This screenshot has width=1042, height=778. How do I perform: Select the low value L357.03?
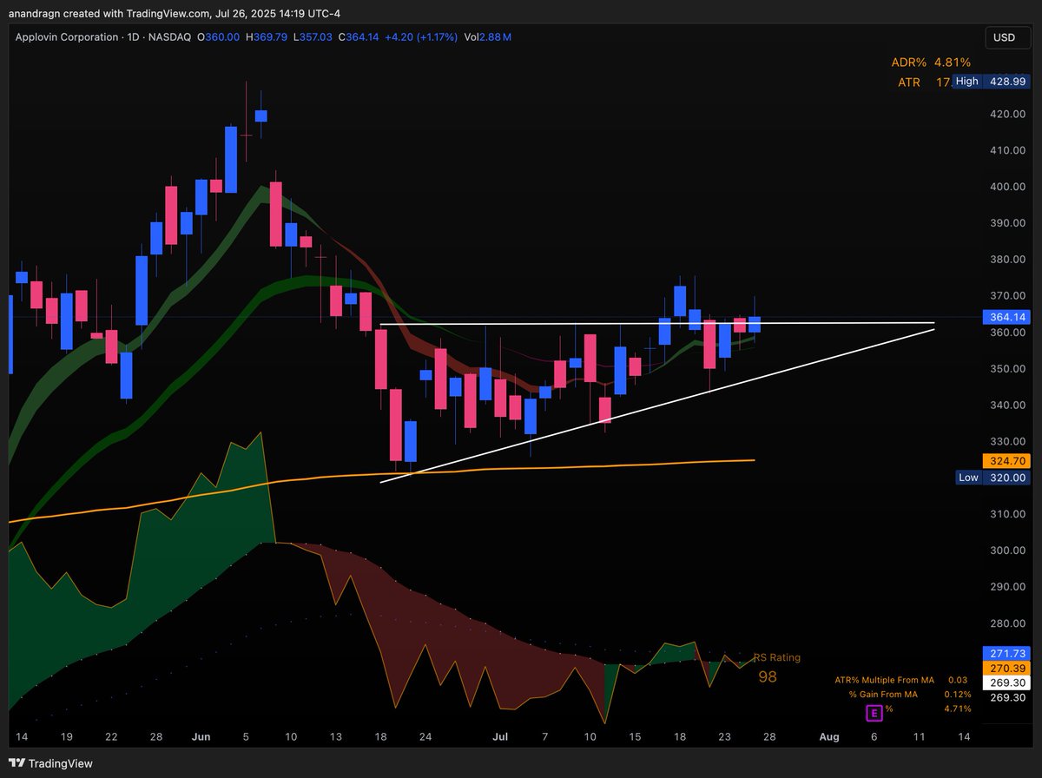point(311,37)
